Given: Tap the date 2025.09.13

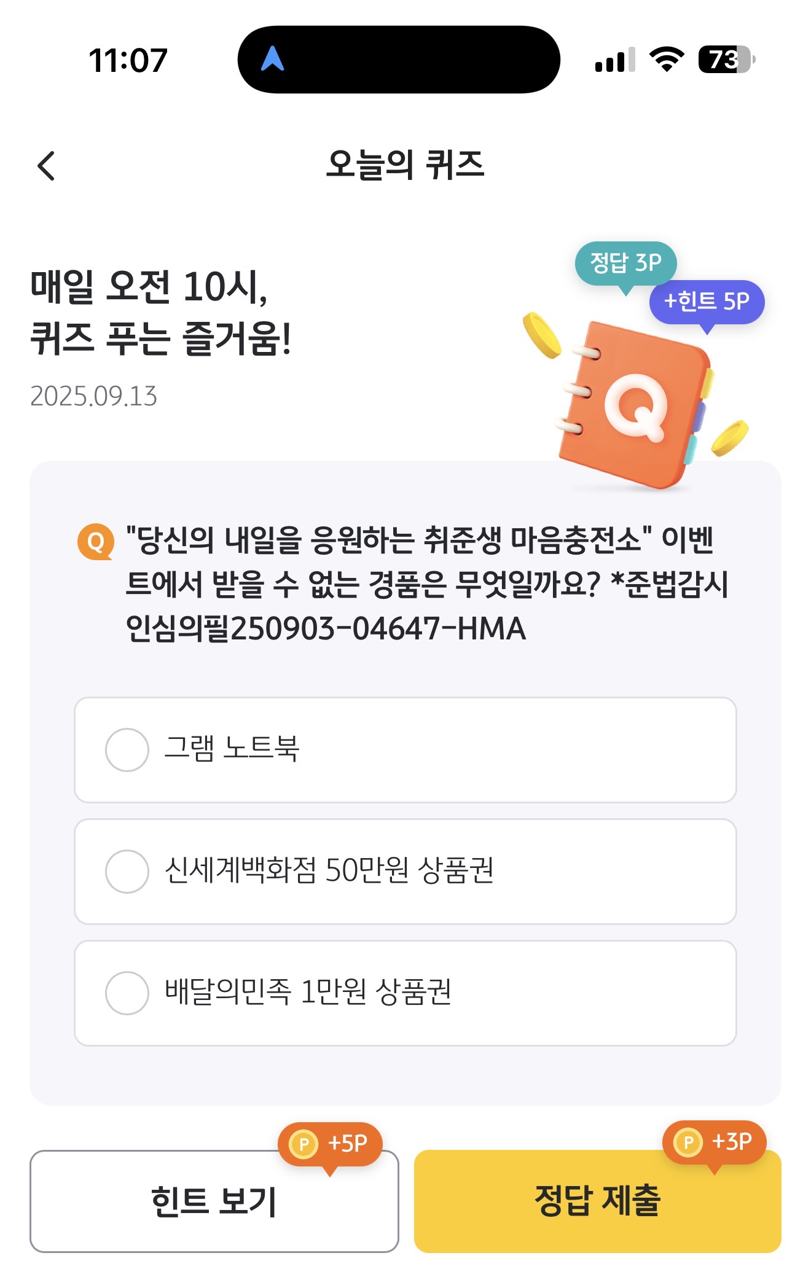Looking at the screenshot, I should point(94,396).
